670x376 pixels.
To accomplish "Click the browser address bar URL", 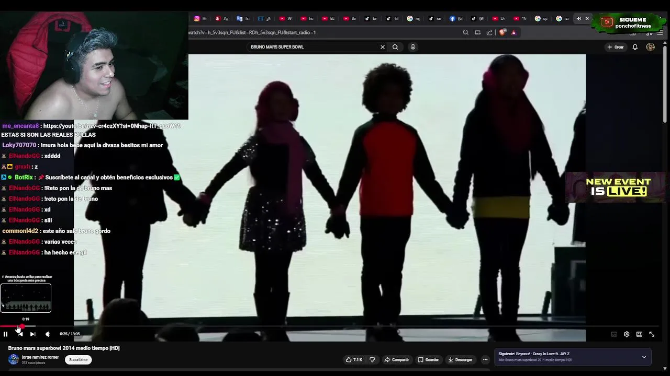I will coord(252,32).
